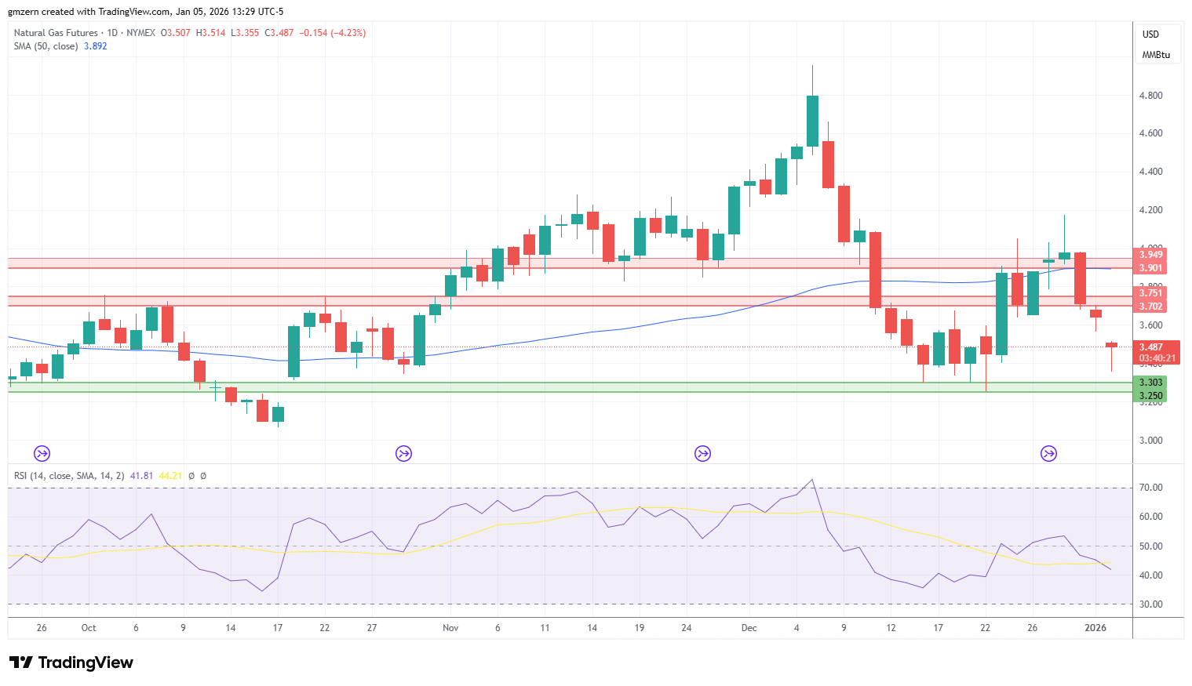
Task: Click the Natural Gas Futures symbol title
Action: click(x=56, y=33)
